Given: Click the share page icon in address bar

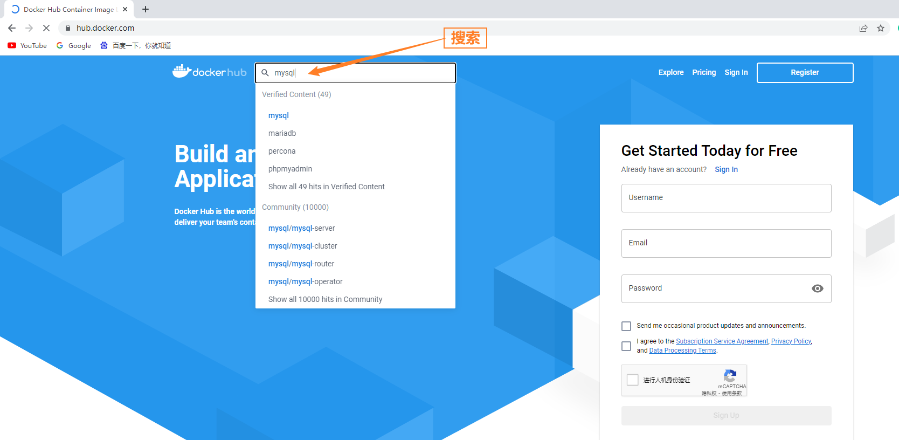Looking at the screenshot, I should tap(863, 28).
